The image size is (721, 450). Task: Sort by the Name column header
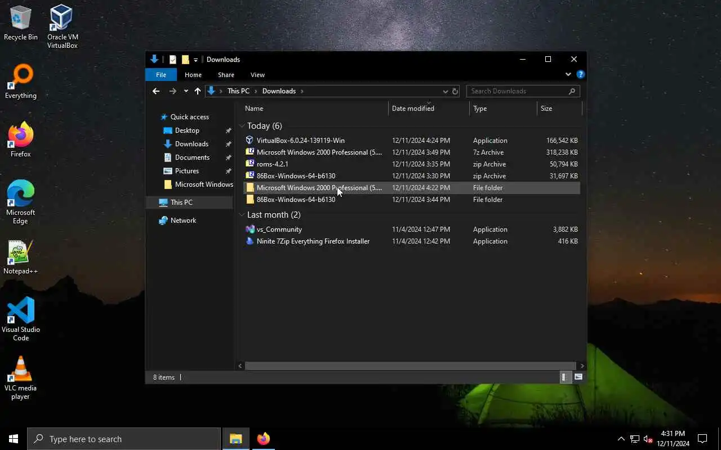(x=315, y=109)
